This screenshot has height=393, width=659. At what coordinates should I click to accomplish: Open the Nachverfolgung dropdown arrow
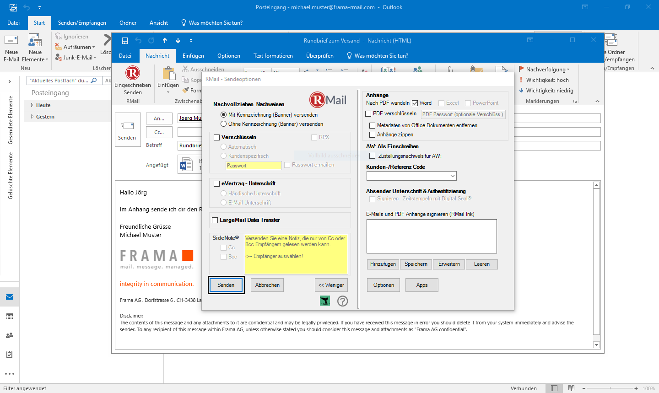click(568, 70)
